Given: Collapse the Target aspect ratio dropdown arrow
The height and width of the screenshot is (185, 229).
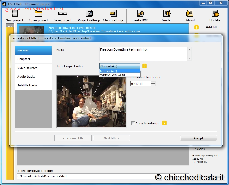Looking at the screenshot, I should pyautogui.click(x=138, y=66).
